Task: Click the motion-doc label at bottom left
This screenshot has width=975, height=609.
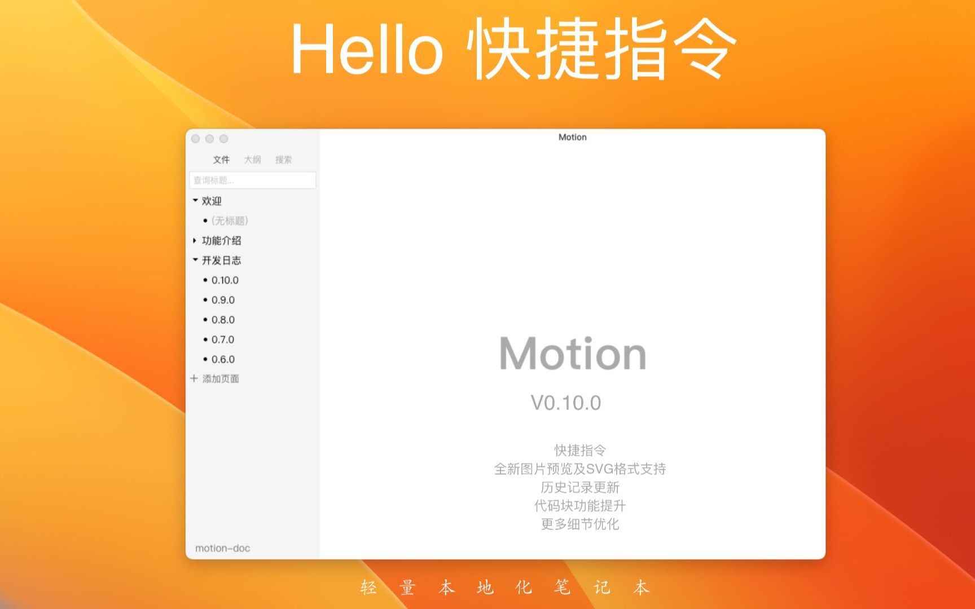Action: point(222,548)
